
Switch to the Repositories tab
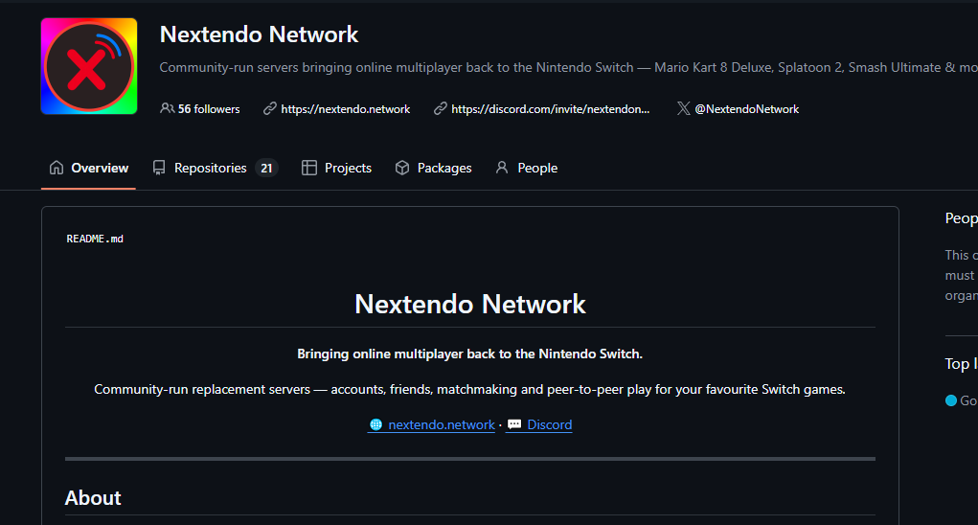pos(216,168)
